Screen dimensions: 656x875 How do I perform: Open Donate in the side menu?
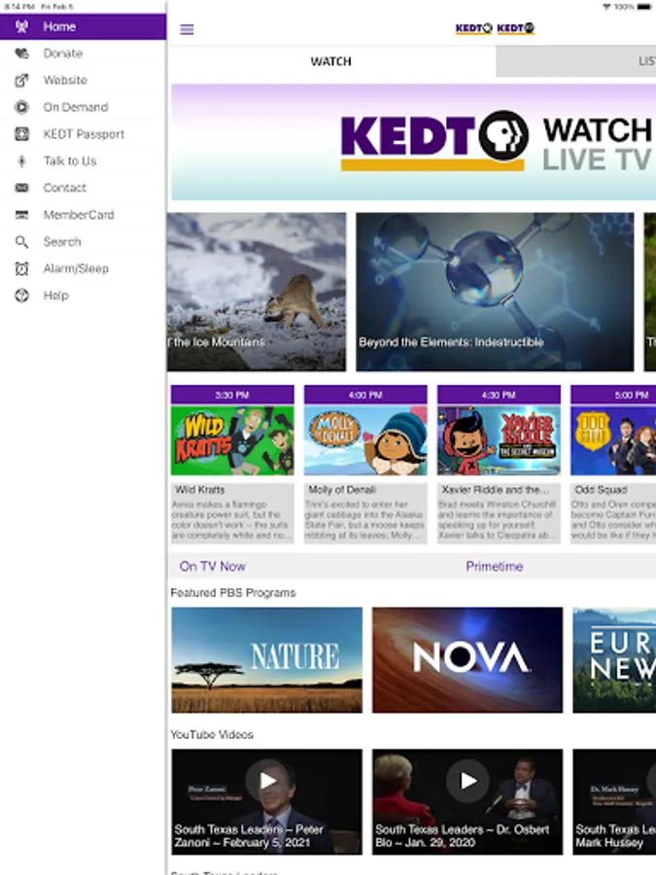pos(84,53)
